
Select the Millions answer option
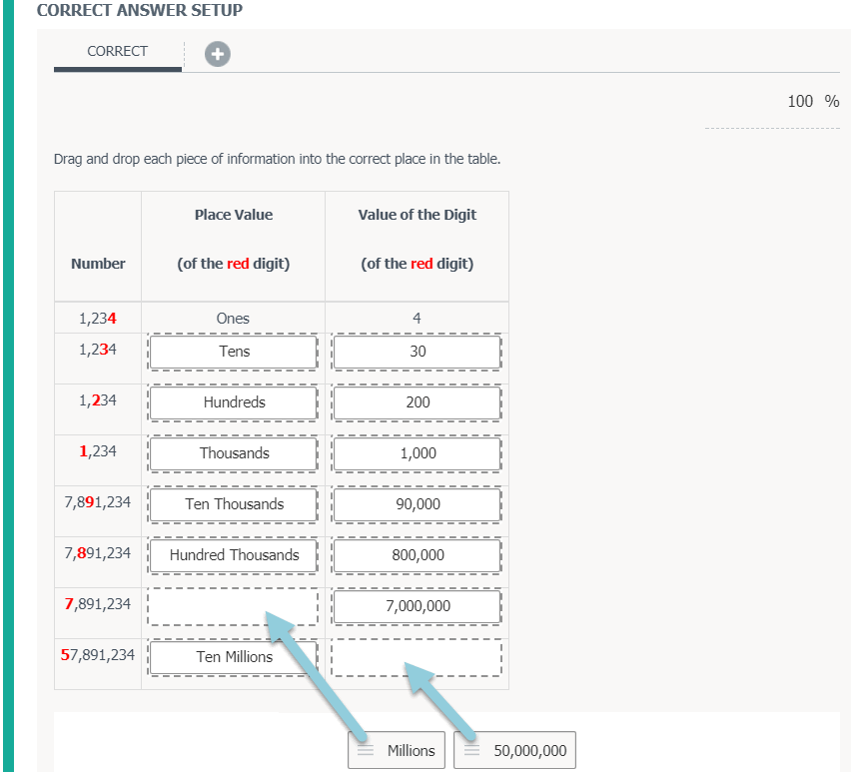(411, 751)
